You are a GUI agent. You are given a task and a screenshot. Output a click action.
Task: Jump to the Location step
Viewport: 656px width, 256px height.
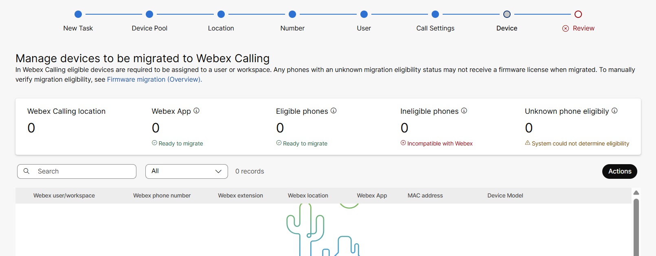click(x=221, y=15)
